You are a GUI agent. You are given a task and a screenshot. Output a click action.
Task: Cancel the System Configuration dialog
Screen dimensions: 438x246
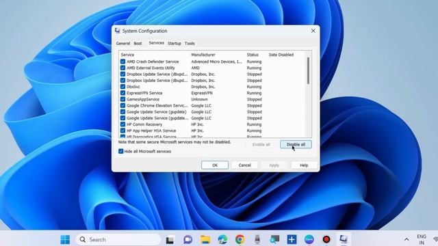[245, 165]
